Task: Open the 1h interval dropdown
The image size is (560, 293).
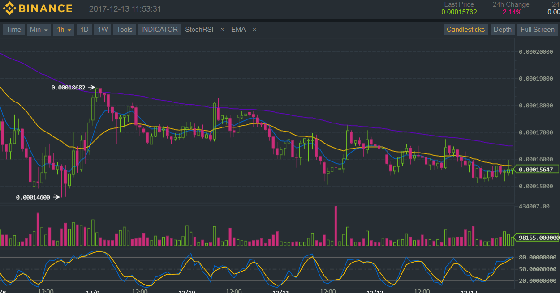Action: tap(64, 30)
